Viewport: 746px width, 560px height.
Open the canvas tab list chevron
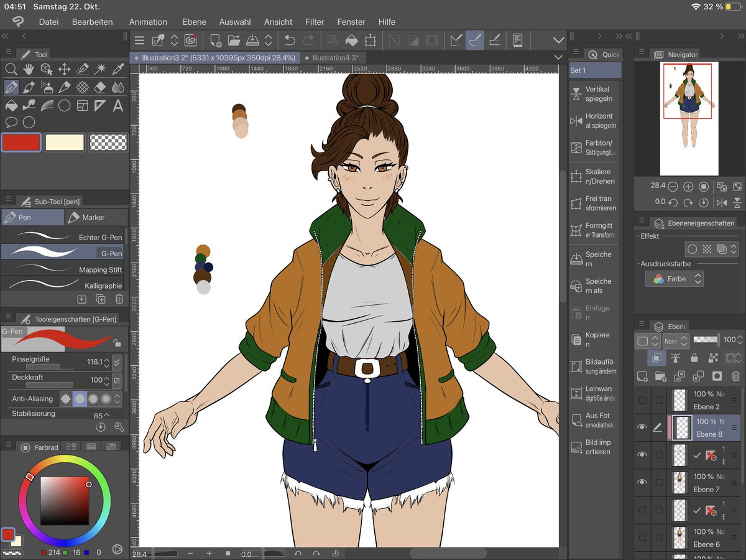click(x=558, y=57)
